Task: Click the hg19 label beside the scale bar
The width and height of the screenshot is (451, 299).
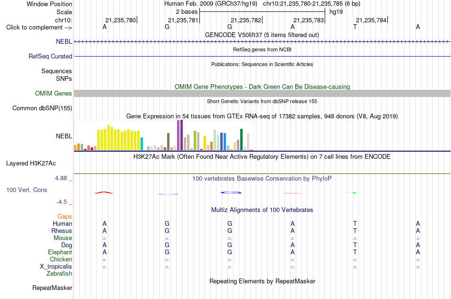Action: point(336,12)
